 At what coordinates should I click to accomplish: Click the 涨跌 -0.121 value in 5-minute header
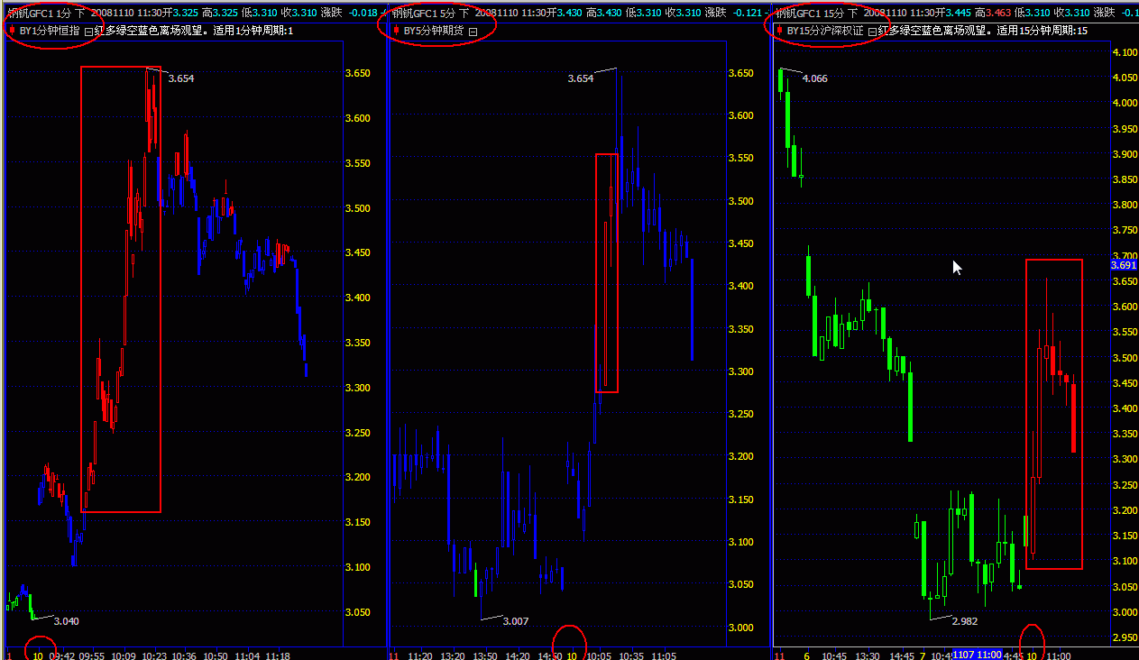click(734, 13)
